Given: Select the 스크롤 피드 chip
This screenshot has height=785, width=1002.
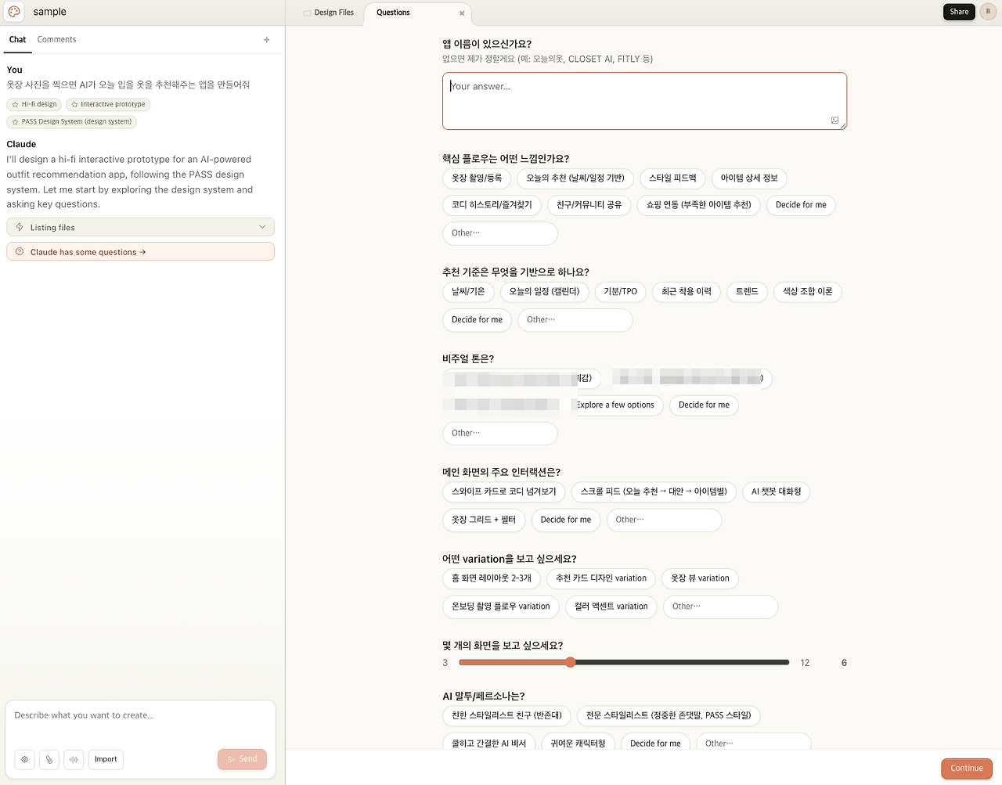Looking at the screenshot, I should tap(654, 492).
